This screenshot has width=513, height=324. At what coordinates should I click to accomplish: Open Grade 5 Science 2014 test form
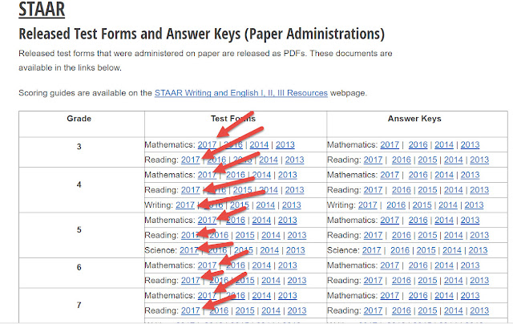pyautogui.click(x=269, y=250)
